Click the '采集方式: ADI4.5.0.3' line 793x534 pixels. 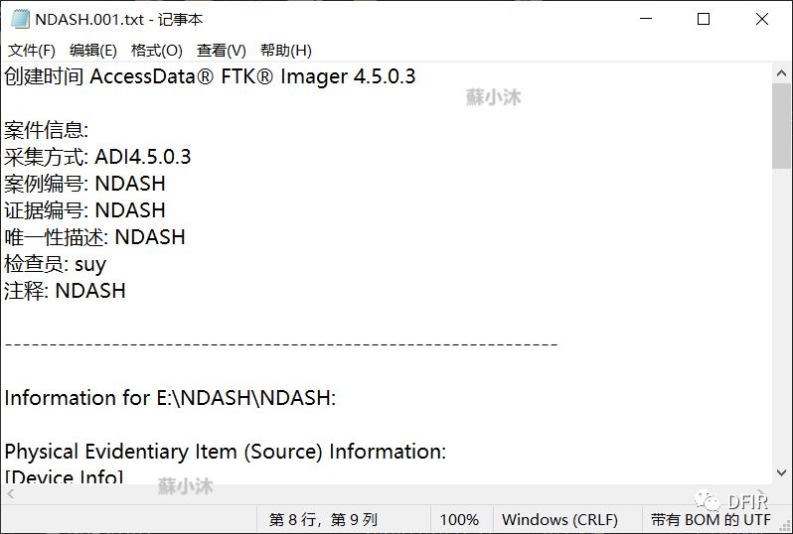97,157
